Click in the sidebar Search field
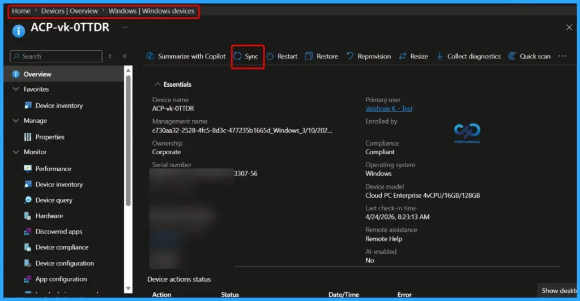Screen dimensions: 580x301 point(56,56)
